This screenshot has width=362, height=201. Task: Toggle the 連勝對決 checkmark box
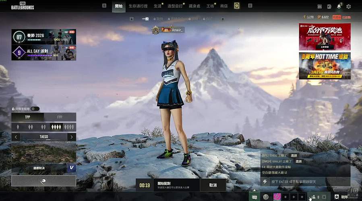[72, 168]
